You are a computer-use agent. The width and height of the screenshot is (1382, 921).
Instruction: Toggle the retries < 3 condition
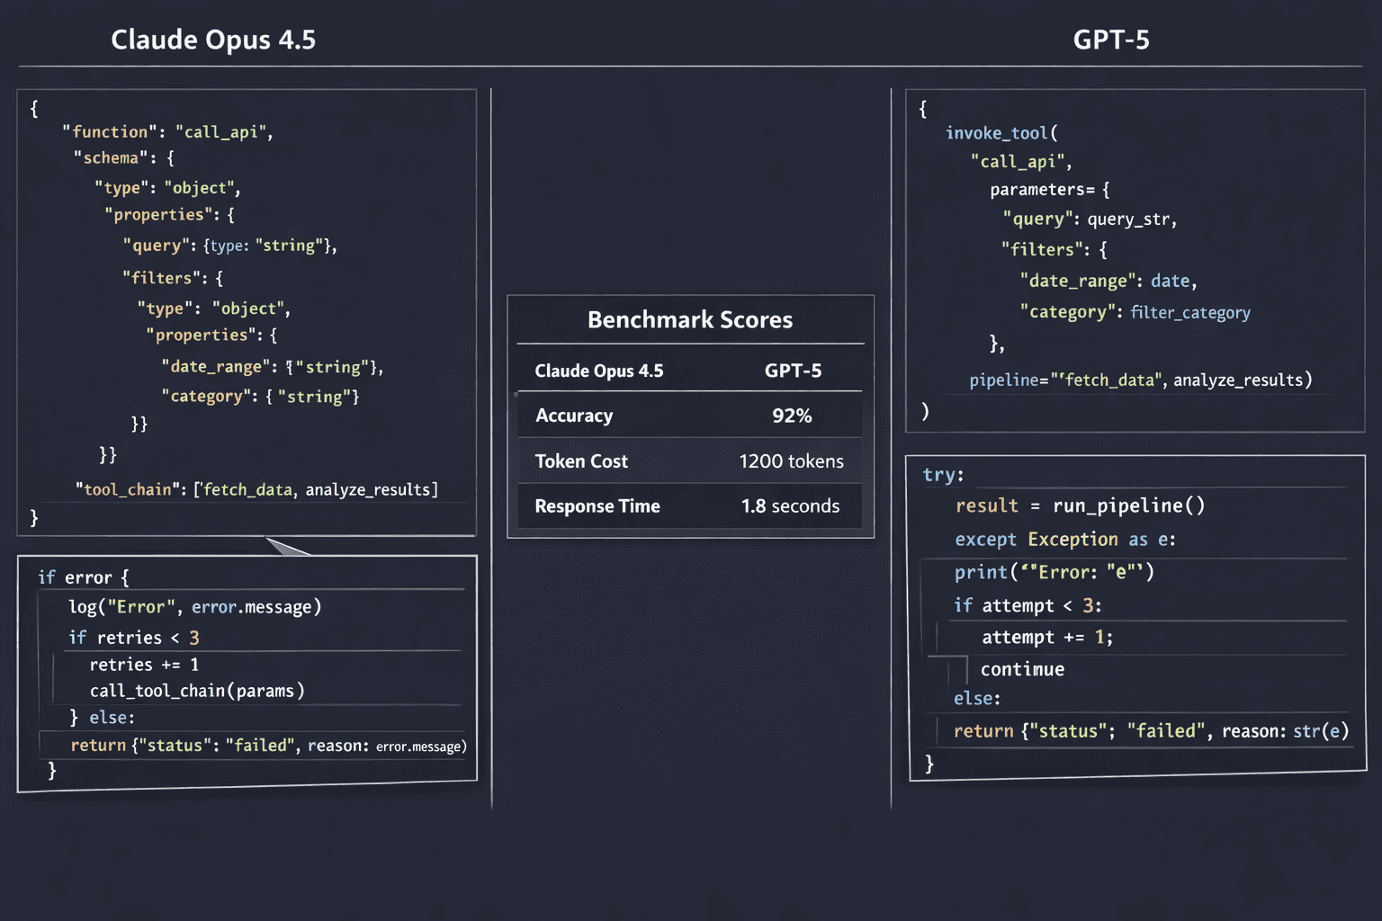[x=134, y=637]
